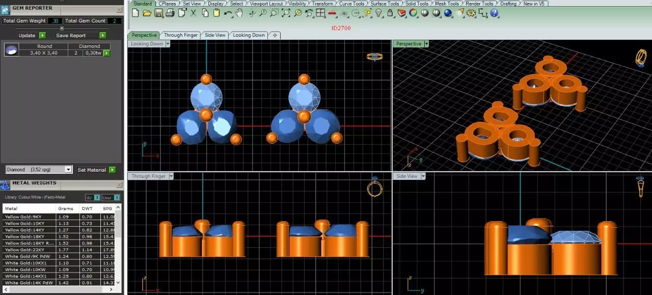Click the Set Material green arrow
This screenshot has width=652, height=295.
(112, 170)
